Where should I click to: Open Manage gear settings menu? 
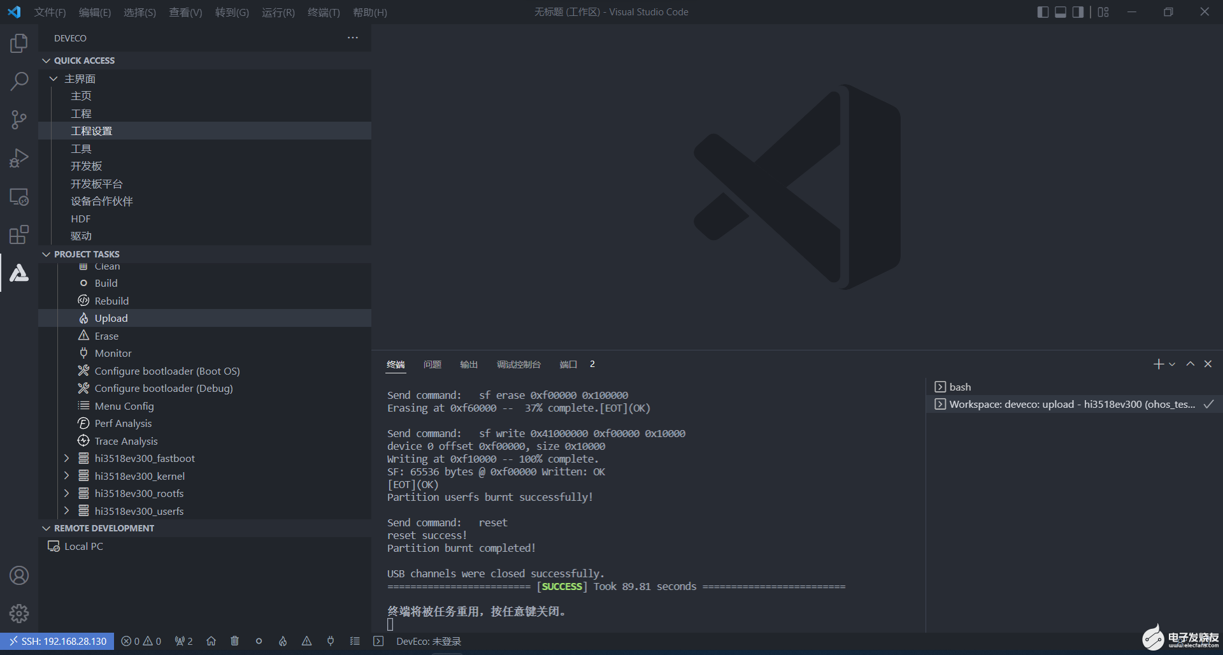[x=19, y=614]
